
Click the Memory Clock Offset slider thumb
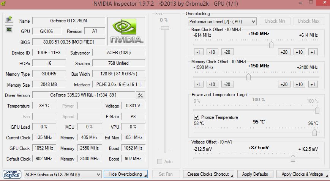coord(249,76)
